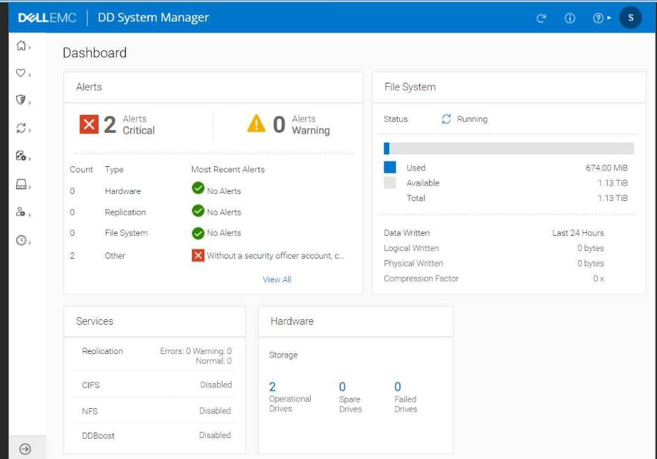Screen dimensions: 657x459
Task: Click the Count column header
Action: [x=81, y=170]
